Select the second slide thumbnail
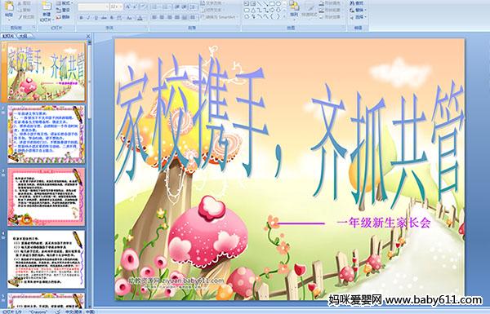Screen dimensions: 490x314 tap(46, 135)
